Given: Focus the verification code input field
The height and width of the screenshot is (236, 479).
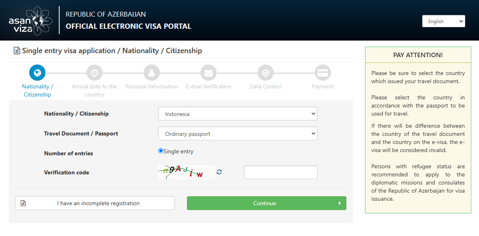Looking at the screenshot, I should coord(281,172).
